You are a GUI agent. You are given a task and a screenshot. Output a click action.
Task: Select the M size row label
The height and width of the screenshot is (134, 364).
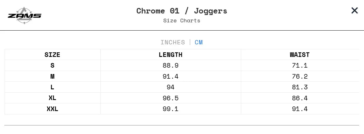click(x=52, y=76)
